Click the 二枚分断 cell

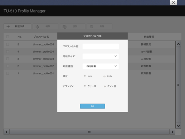click(146, 59)
